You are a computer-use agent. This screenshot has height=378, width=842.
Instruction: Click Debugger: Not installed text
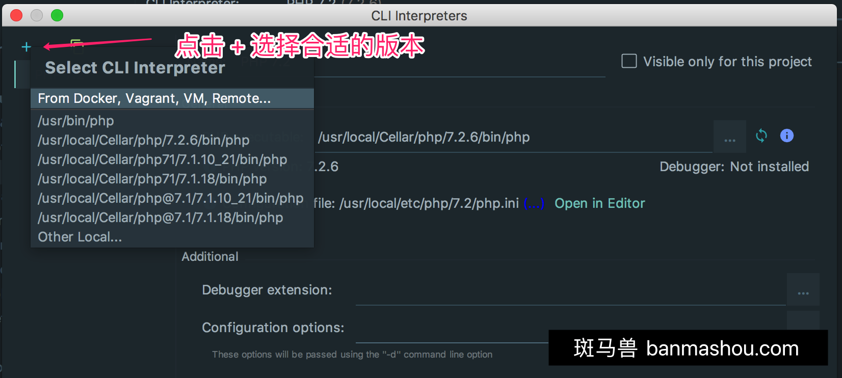(734, 167)
